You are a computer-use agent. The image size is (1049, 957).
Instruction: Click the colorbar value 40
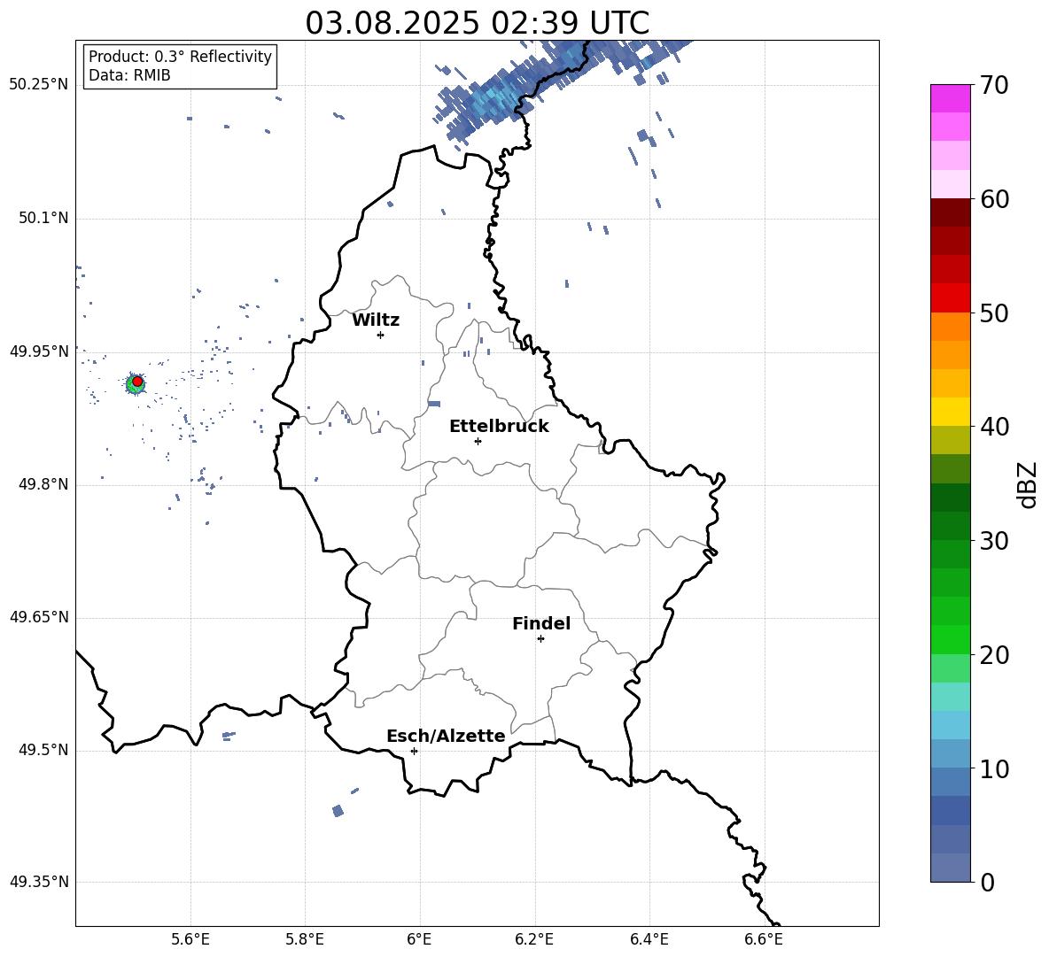click(994, 427)
